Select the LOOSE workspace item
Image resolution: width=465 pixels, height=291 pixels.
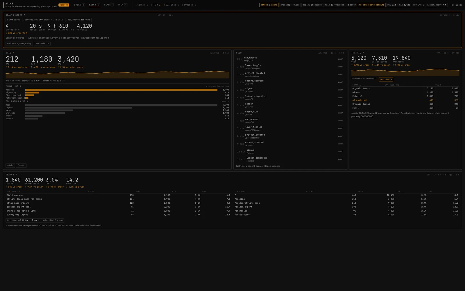[189, 5]
